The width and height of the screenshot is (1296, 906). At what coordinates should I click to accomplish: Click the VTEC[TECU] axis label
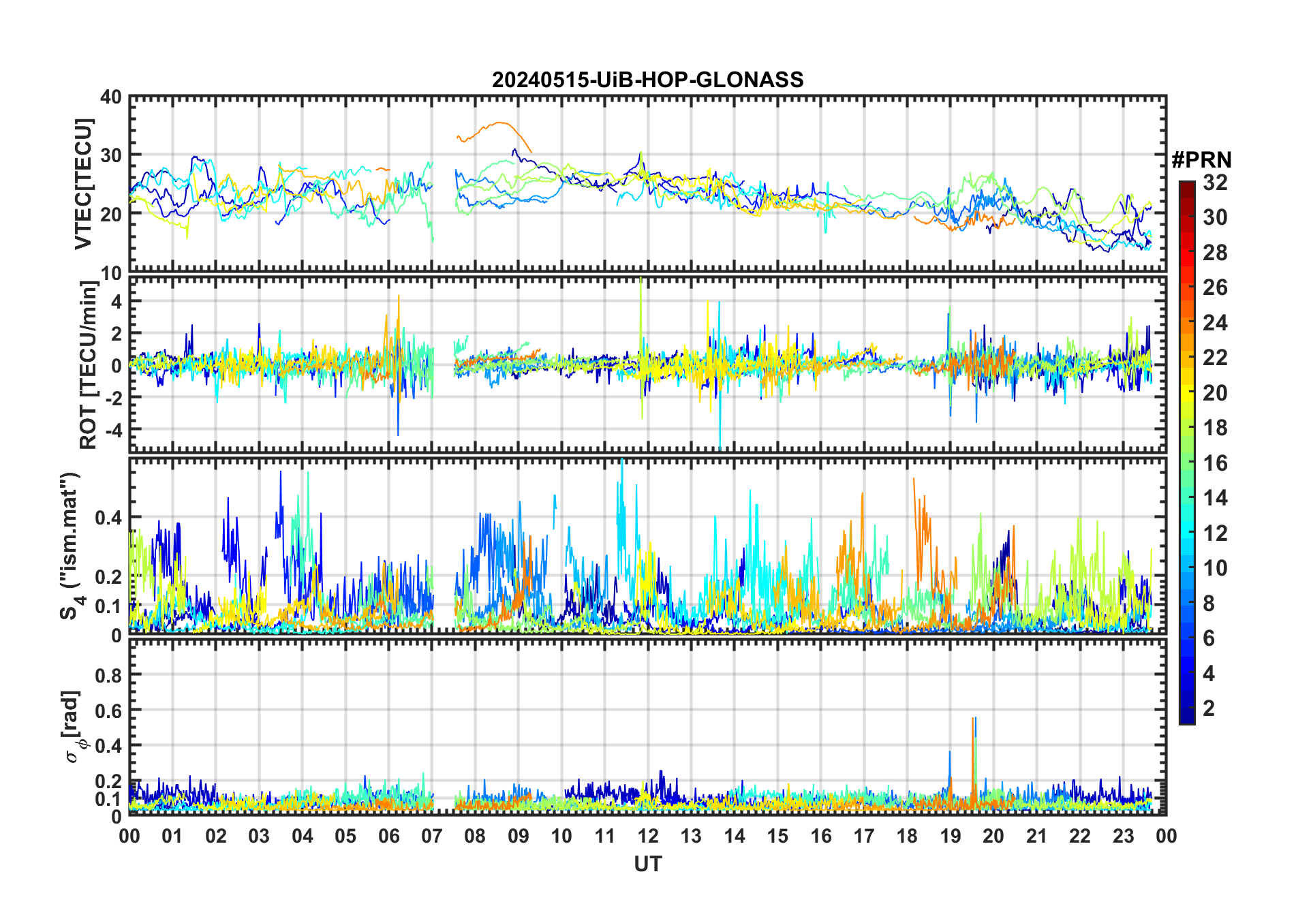click(84, 184)
